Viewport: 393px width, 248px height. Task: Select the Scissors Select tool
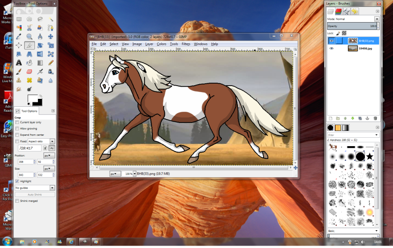(x=30, y=28)
